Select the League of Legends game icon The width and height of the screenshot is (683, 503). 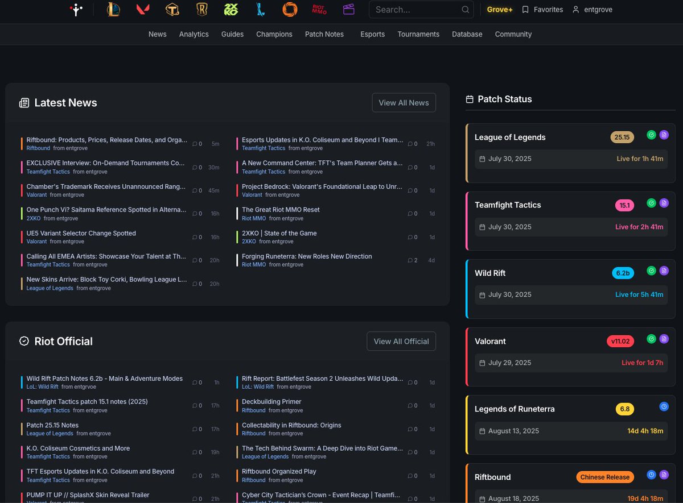click(x=114, y=10)
